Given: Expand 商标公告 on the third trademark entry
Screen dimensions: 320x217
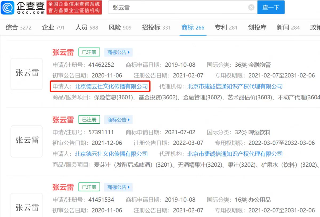Looking at the screenshot, I should (x=118, y=187).
